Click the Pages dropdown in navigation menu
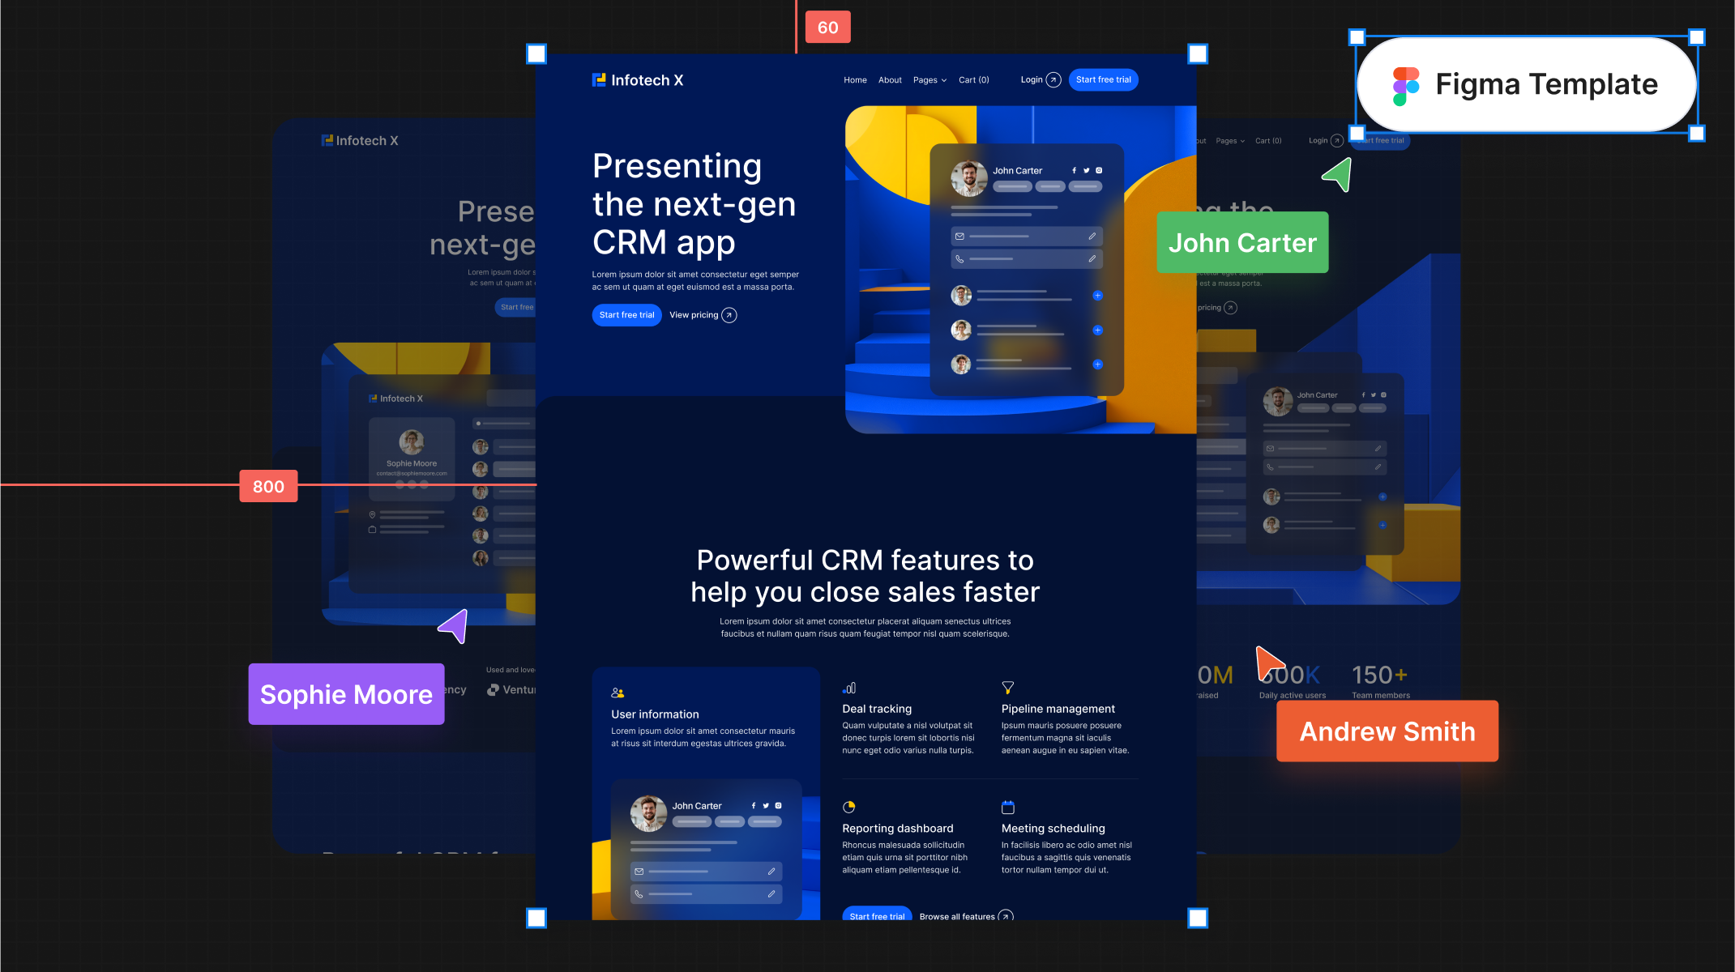Screen dimensions: 1735x972 point(929,79)
